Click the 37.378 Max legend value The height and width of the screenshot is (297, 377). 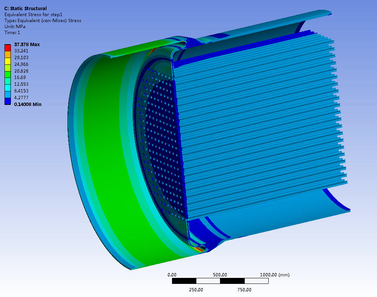[x=27, y=45]
